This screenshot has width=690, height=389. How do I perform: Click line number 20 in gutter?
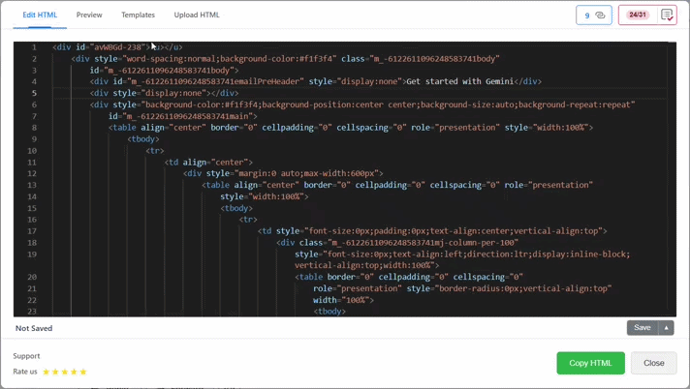32,277
